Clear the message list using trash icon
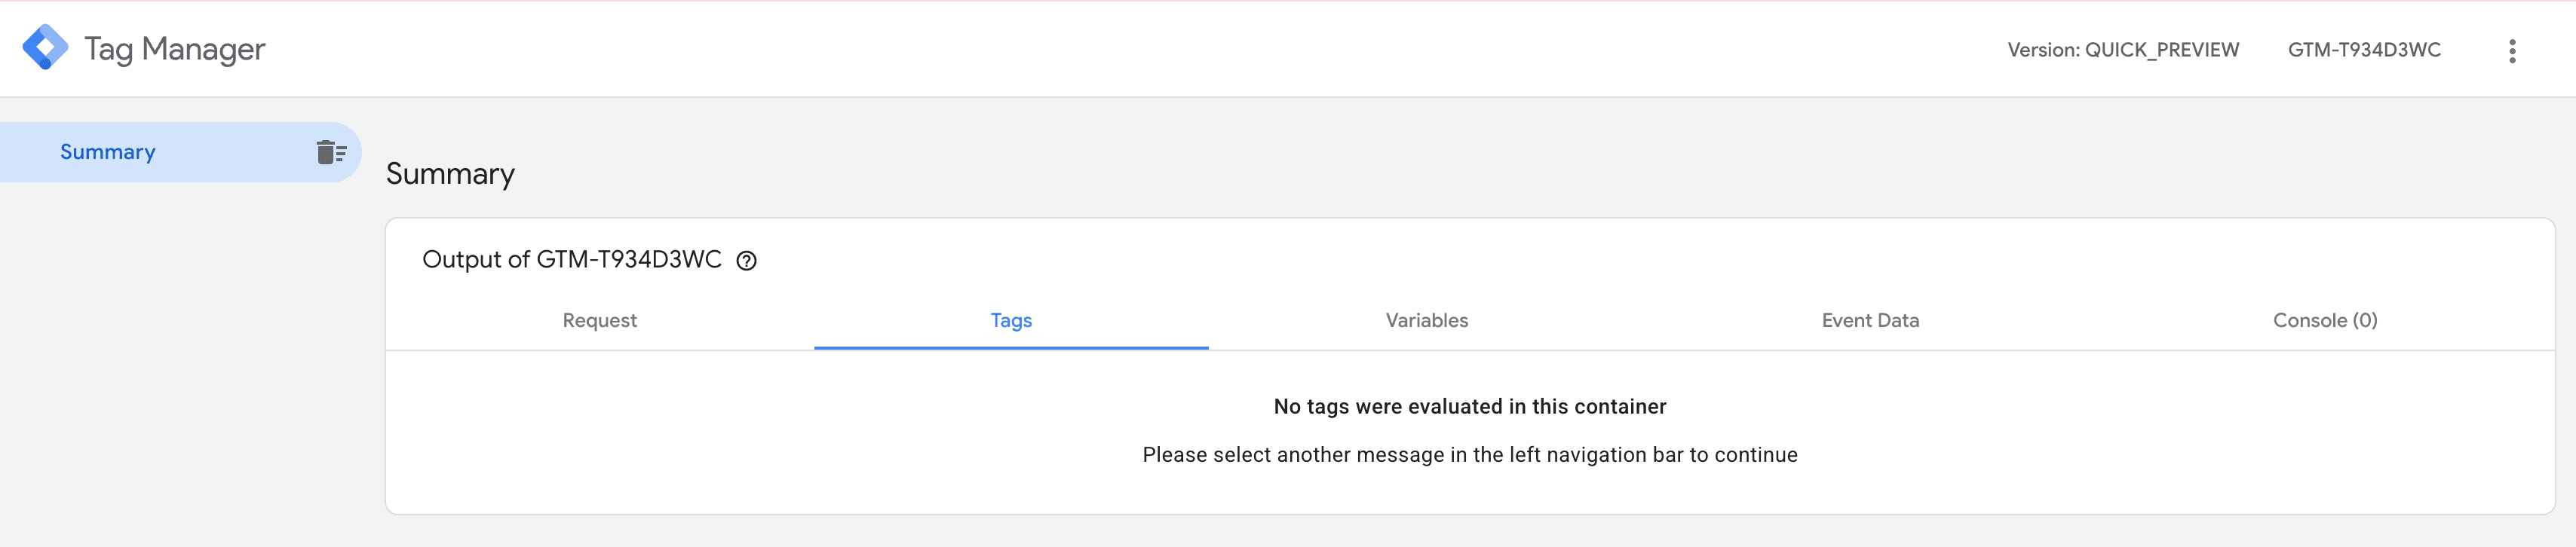The height and width of the screenshot is (547, 2576). point(331,152)
